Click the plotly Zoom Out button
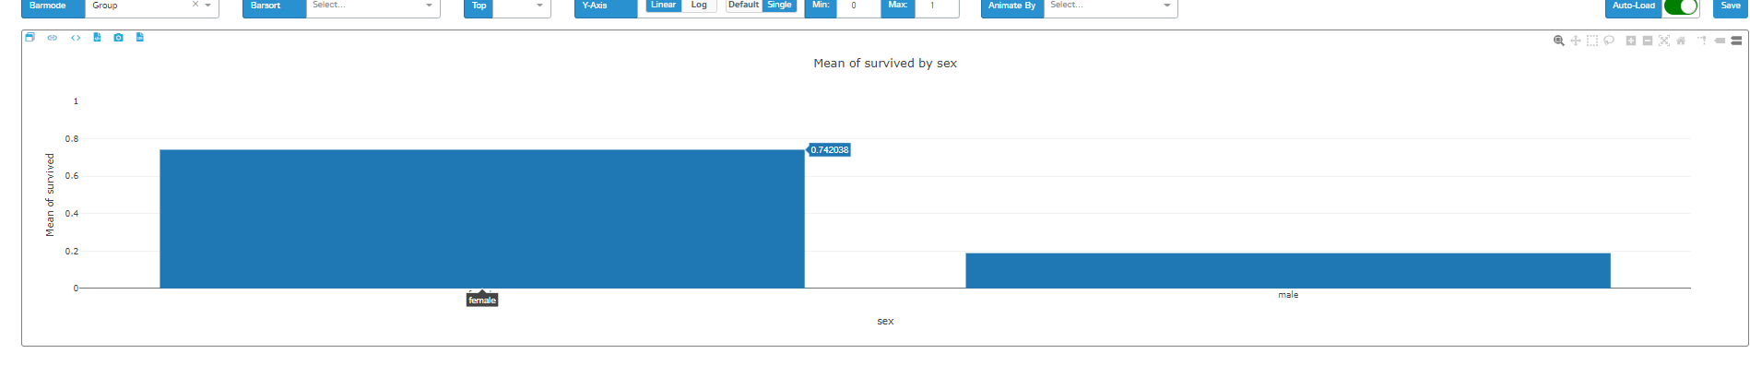Viewport: 1750px width, 389px height. [1648, 41]
